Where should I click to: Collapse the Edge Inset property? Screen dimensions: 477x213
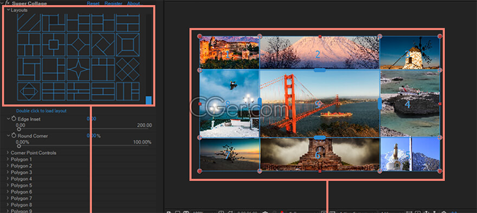pos(8,119)
